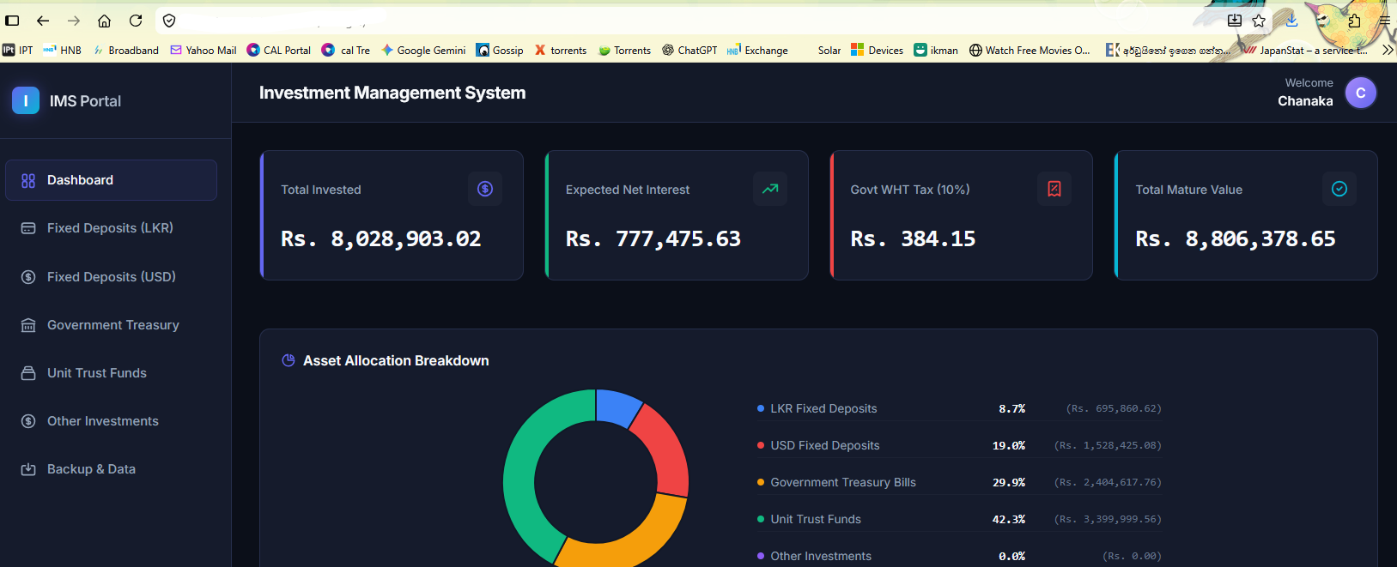Viewport: 1397px width, 567px height.
Task: Click the Government Treasury Bills legend row
Action: pyautogui.click(x=959, y=482)
